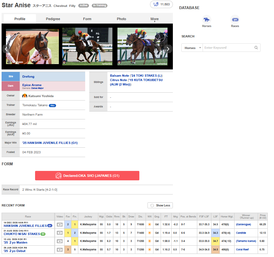Open the Horses search category dropdown

192,48
